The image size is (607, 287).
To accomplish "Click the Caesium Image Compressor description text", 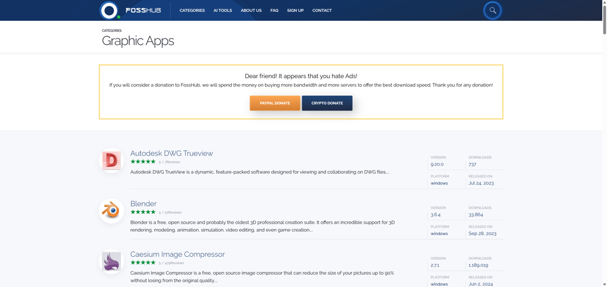I will pyautogui.click(x=262, y=276).
